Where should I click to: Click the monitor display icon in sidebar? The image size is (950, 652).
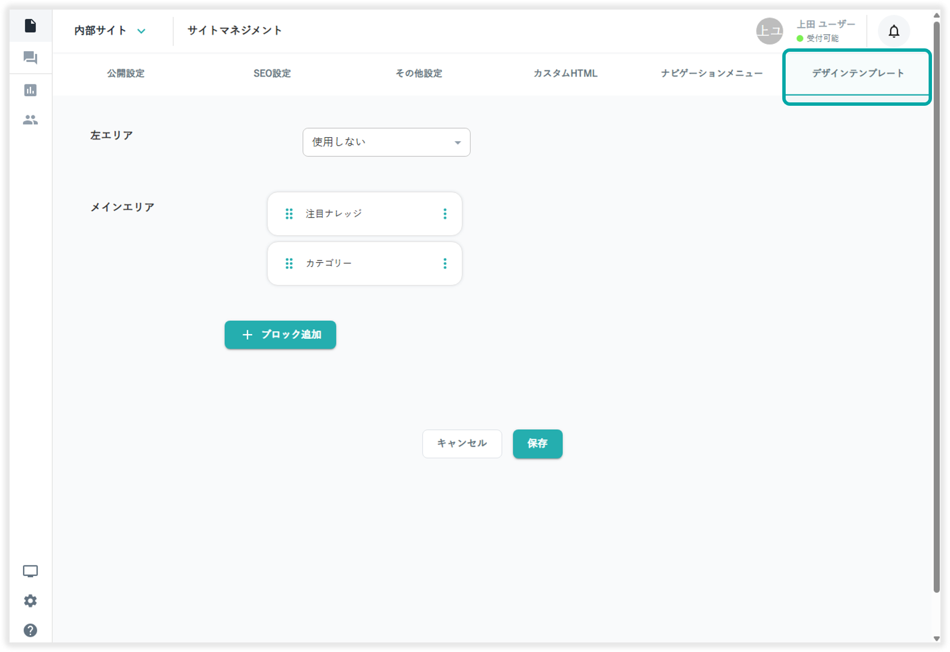point(30,572)
